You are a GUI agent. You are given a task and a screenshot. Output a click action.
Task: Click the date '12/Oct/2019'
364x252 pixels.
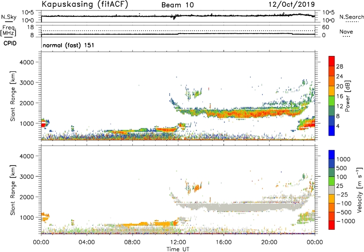292,4
